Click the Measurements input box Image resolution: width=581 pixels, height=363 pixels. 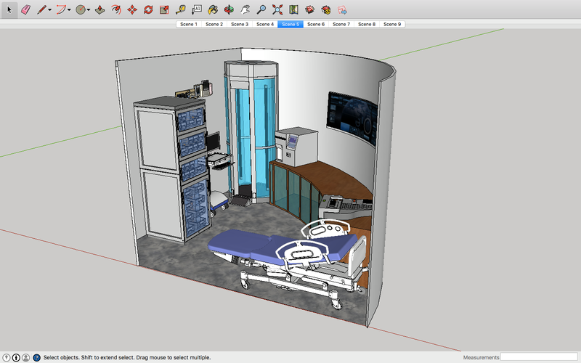click(x=539, y=357)
